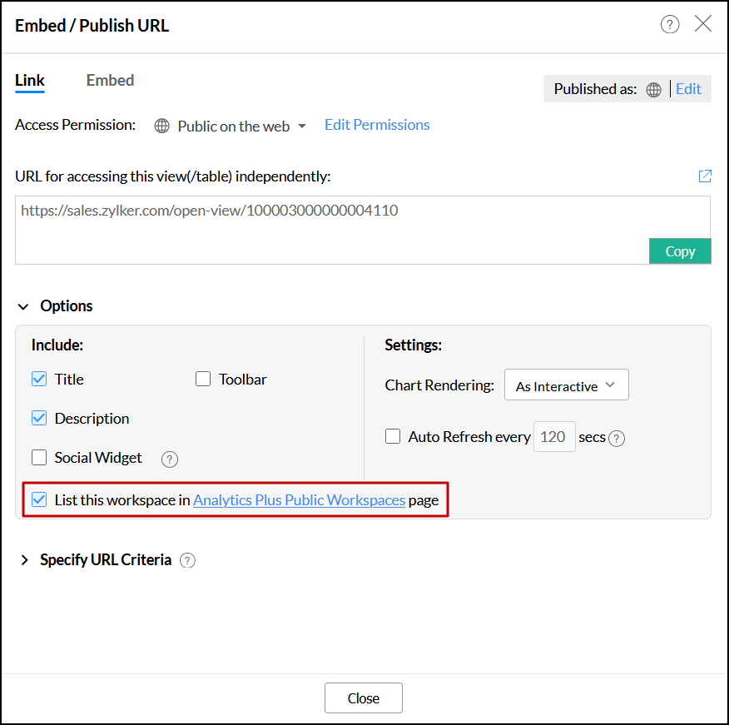Collapse the Options section
This screenshot has height=725, width=729.
(24, 306)
